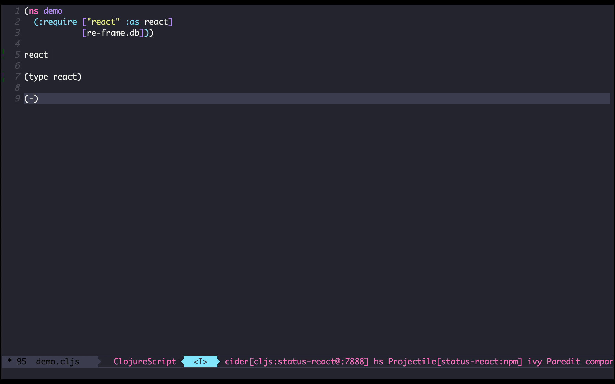Viewport: 615px width, 384px height.
Task: Click the ClojureScript major mode indicator
Action: pyautogui.click(x=144, y=362)
